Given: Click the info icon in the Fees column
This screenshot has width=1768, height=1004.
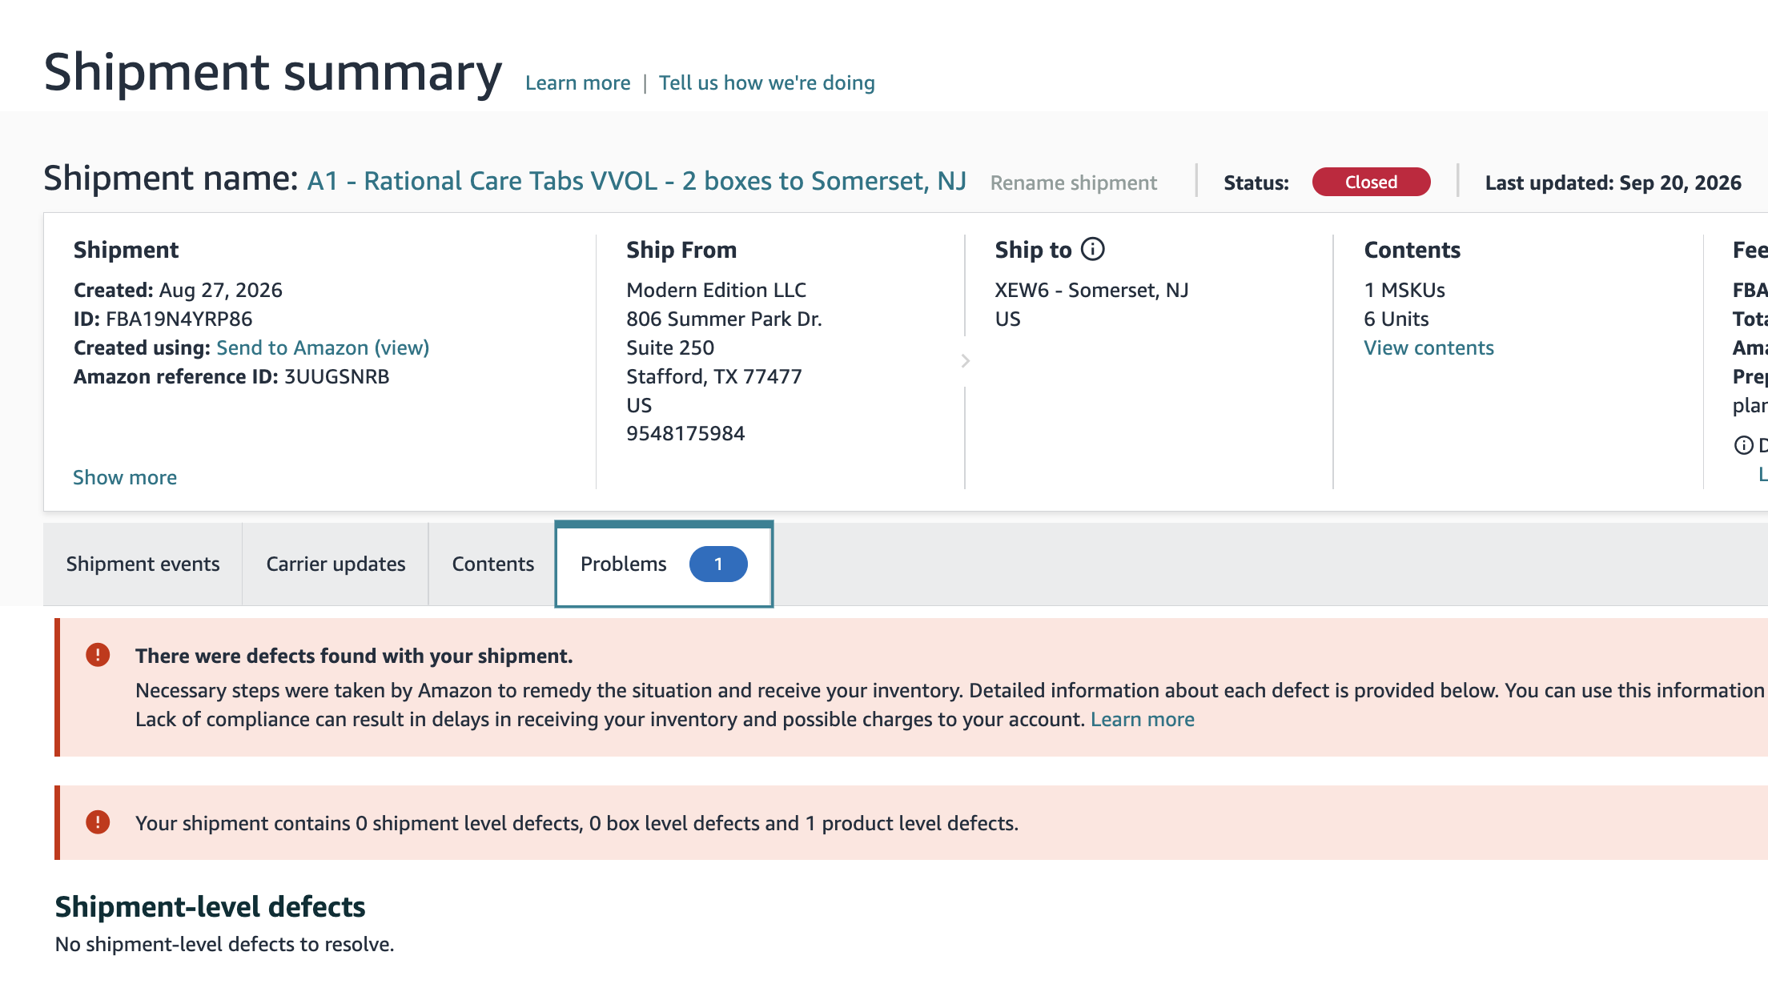Looking at the screenshot, I should pos(1743,445).
